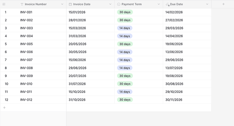The height and width of the screenshot is (126, 234).
Task: Click row number 8
Action: pyautogui.click(x=6, y=68)
